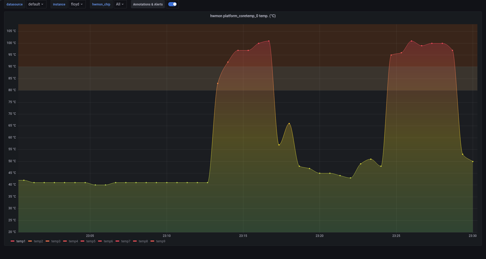The image size is (486, 259).
Task: Expand the instance dropdown set to floyd
Action: click(77, 4)
